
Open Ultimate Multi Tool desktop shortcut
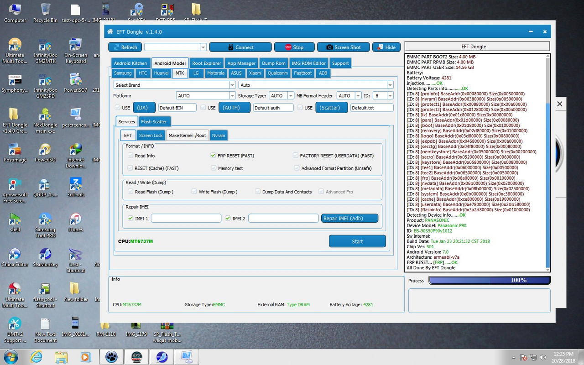coord(15,51)
